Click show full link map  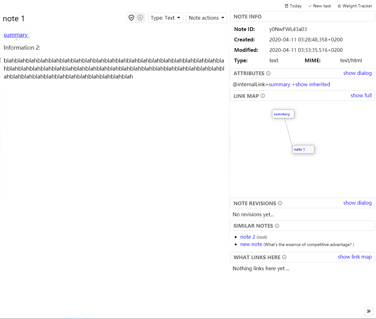[361, 95]
